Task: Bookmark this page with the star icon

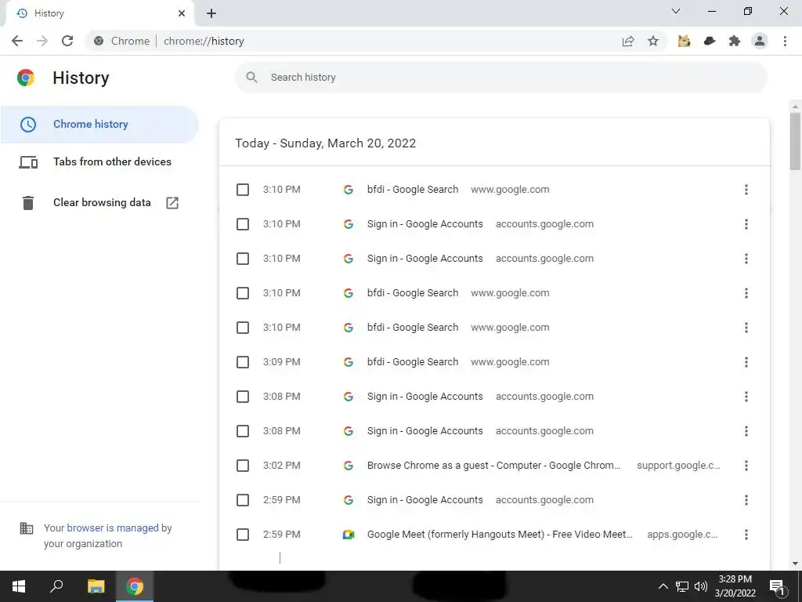Action: (x=653, y=41)
